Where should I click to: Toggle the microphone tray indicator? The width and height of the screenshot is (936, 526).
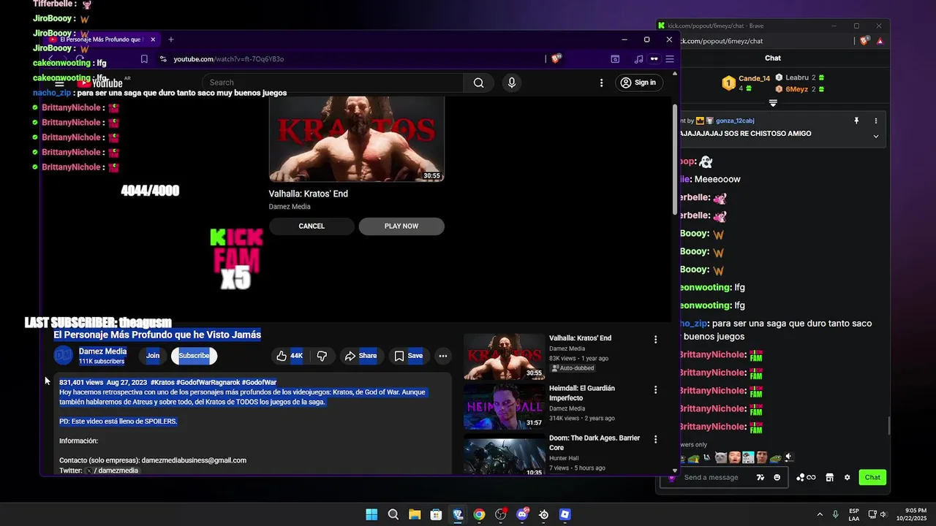tap(835, 514)
